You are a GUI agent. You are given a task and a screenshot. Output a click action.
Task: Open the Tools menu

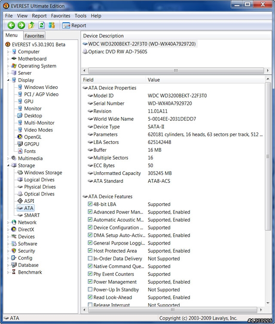click(81, 16)
